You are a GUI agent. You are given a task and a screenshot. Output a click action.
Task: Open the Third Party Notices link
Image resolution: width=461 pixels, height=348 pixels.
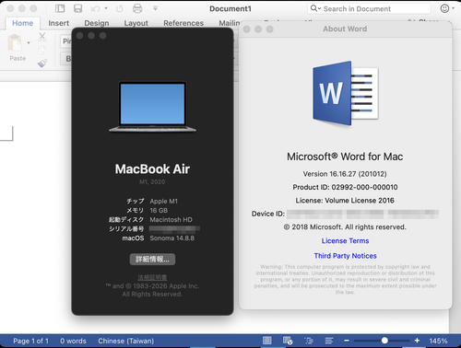pyautogui.click(x=345, y=256)
